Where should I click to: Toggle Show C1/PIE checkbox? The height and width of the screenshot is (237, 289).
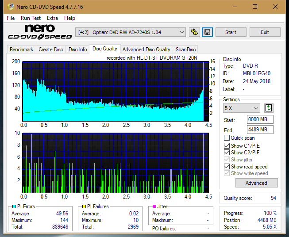click(227, 145)
